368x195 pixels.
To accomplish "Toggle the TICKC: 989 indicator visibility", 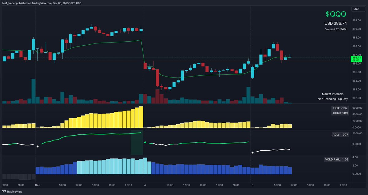I will 340,113.
